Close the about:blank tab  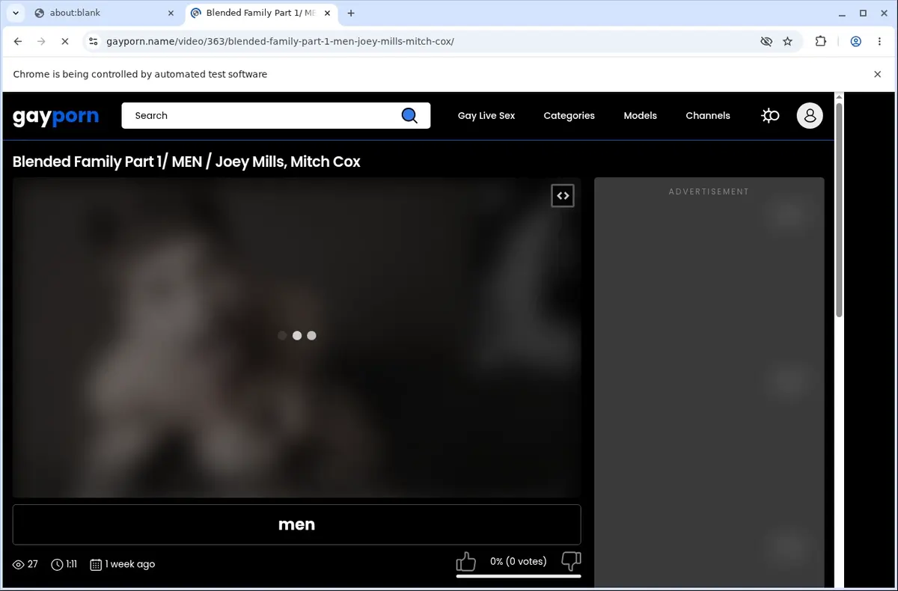coord(171,13)
